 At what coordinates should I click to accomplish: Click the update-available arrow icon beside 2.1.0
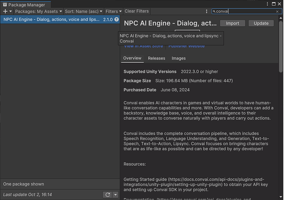tap(116, 19)
